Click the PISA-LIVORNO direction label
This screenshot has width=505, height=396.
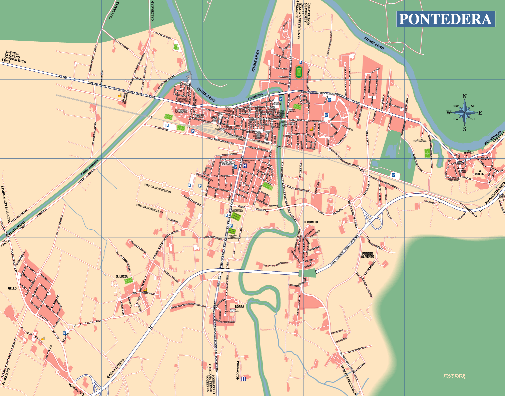[x=116, y=368]
